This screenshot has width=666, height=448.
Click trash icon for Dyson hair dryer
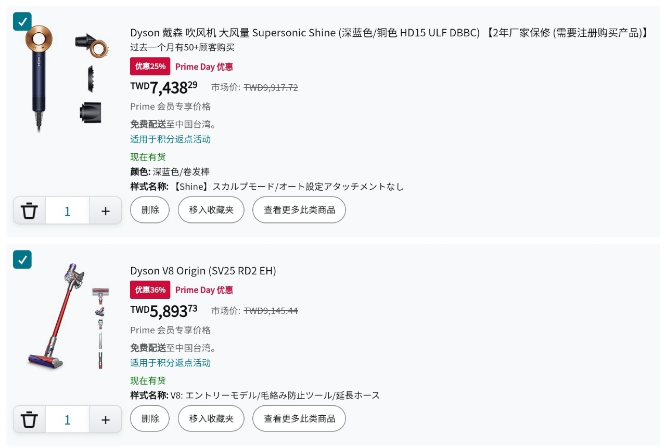[x=30, y=210]
